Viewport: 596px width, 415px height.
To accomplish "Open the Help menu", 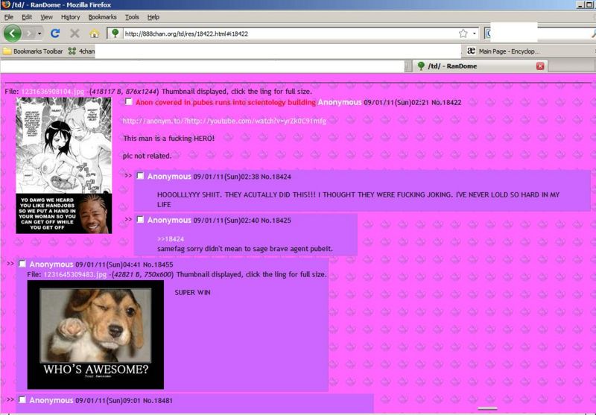I will tap(153, 17).
